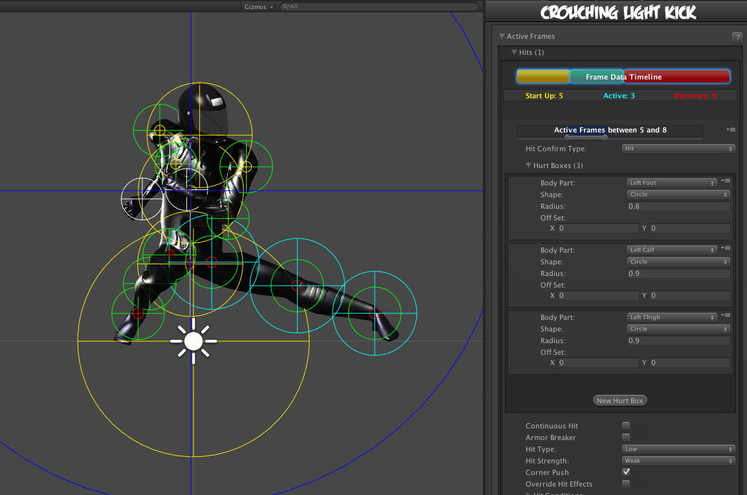
Task: Open the Left Foot body part dropdown
Action: (x=672, y=183)
